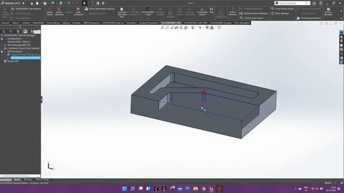Screen dimensions: 344x193
Task: Switch to SOLIDWORKS CAM TBM tab
Action: [x=196, y=23]
